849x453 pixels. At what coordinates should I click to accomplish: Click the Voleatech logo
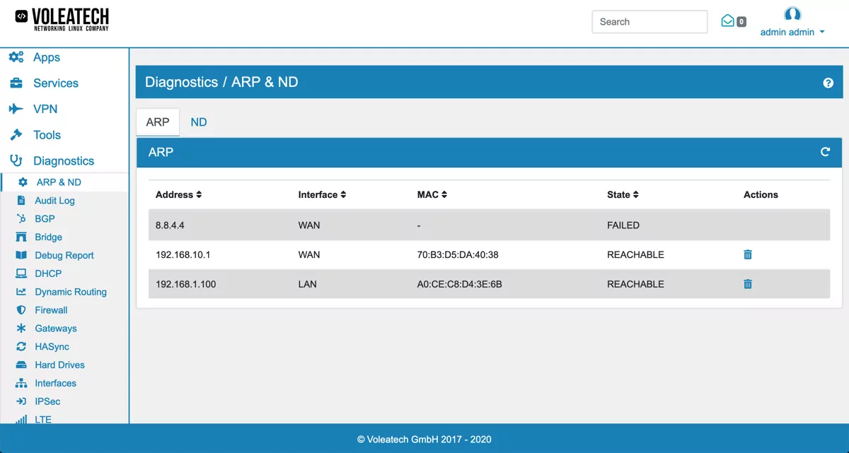[62, 20]
